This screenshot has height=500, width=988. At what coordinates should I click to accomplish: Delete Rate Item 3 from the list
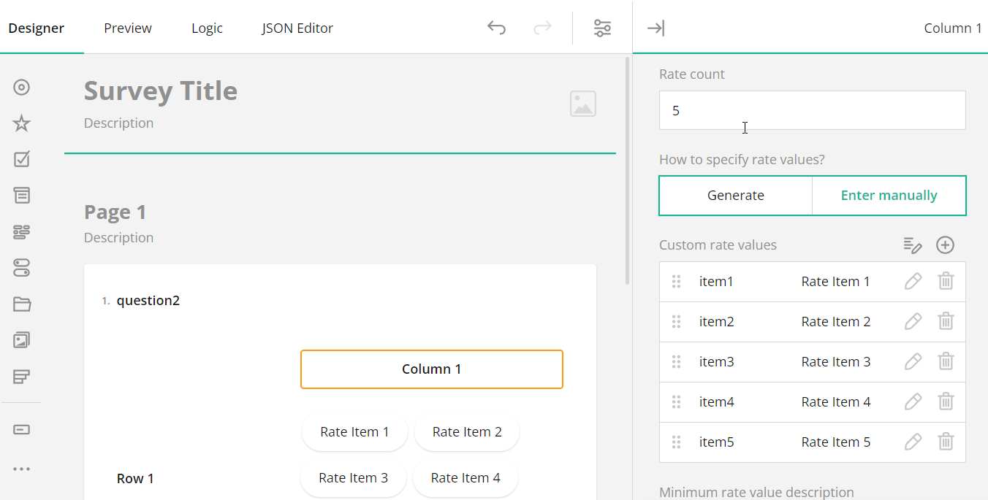click(x=946, y=361)
